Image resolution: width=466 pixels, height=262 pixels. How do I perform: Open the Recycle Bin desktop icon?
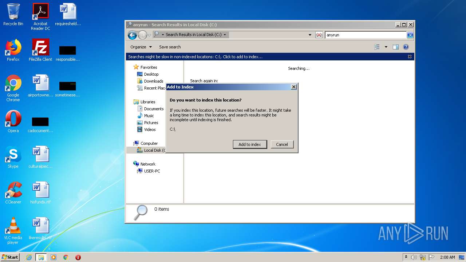pyautogui.click(x=13, y=15)
